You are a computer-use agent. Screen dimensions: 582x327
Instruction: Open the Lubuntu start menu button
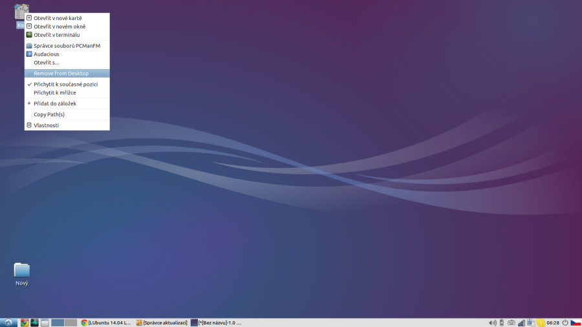8,322
